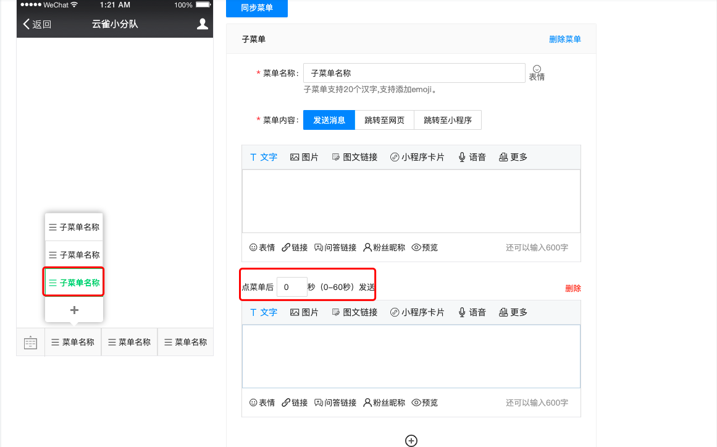Viewport: 717px width, 447px height.
Task: Click the 删除菜单 delete menu link
Action: [564, 38]
